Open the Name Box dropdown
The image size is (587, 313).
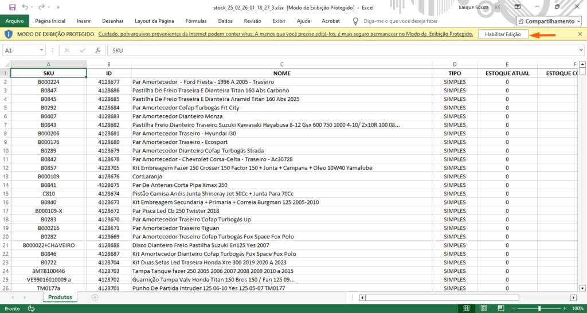(x=52, y=50)
